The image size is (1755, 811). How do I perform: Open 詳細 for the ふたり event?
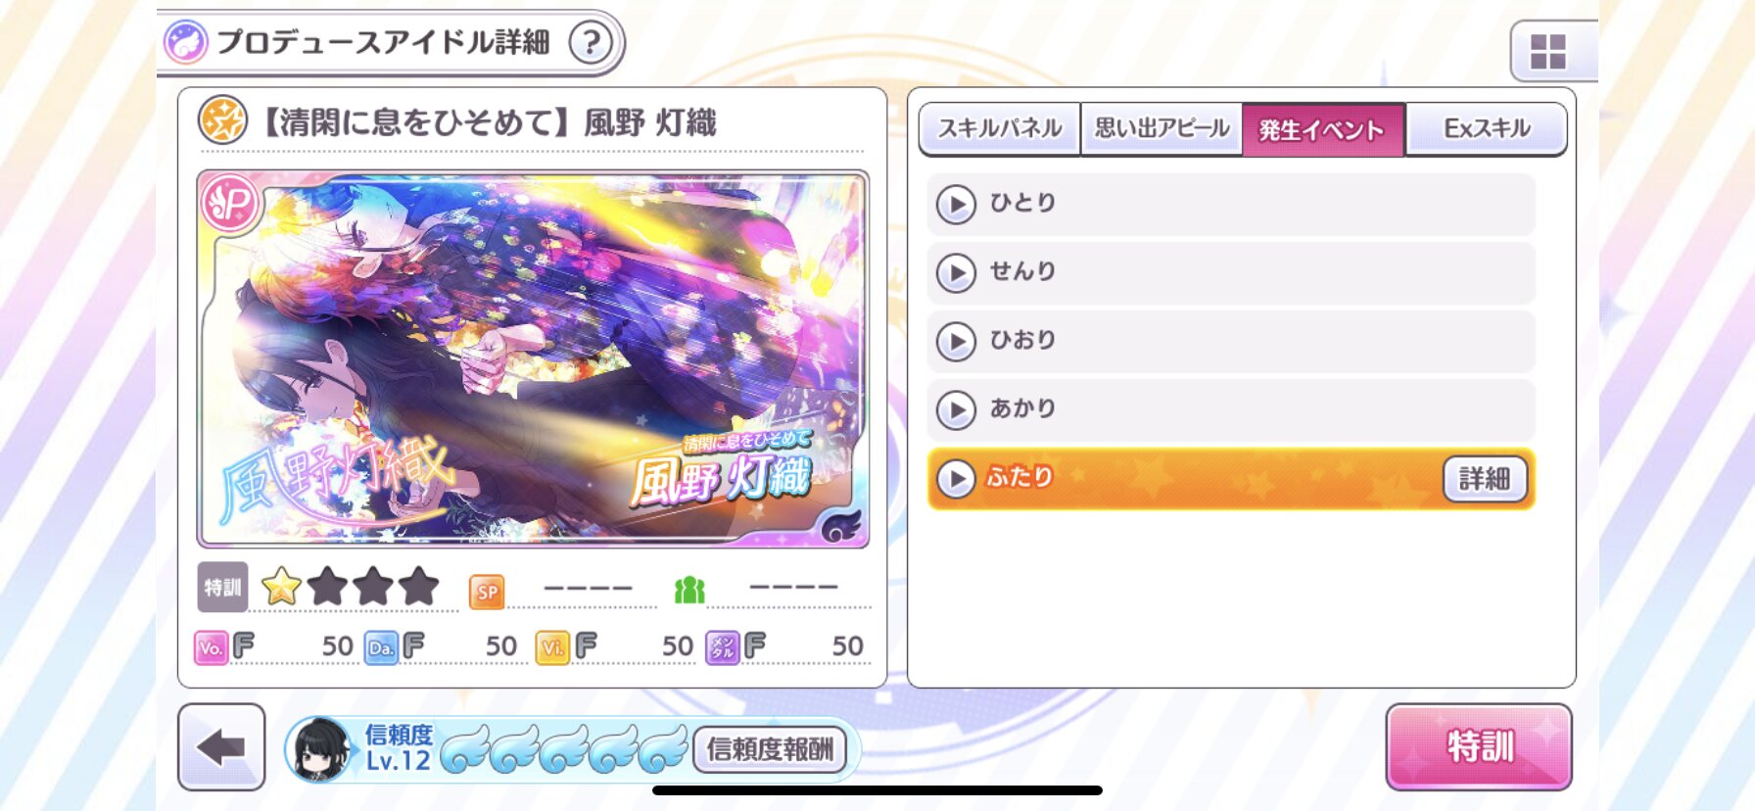pyautogui.click(x=1485, y=479)
